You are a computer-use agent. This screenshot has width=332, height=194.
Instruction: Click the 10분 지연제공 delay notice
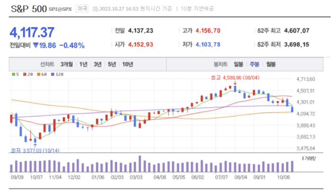197,9
